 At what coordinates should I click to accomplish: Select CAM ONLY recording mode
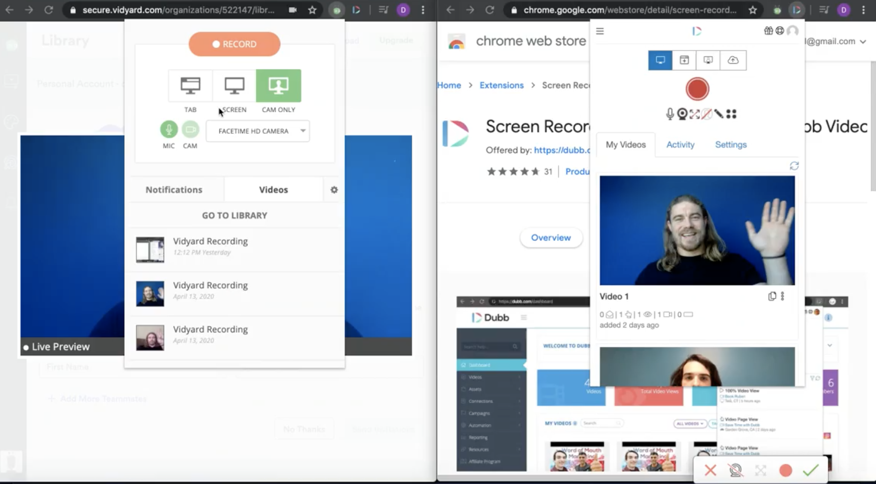click(278, 85)
